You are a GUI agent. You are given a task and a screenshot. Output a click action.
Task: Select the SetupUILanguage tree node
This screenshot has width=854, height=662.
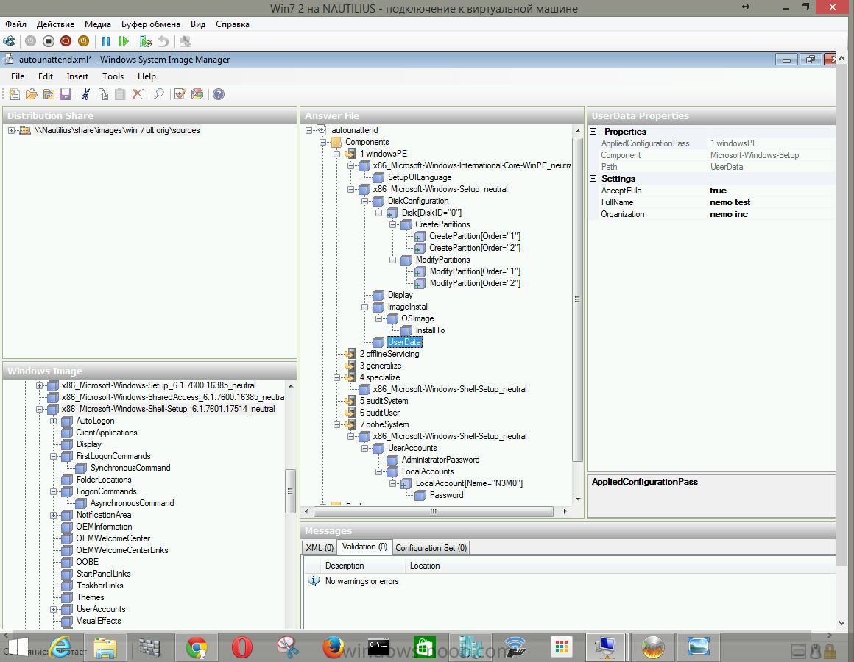420,177
